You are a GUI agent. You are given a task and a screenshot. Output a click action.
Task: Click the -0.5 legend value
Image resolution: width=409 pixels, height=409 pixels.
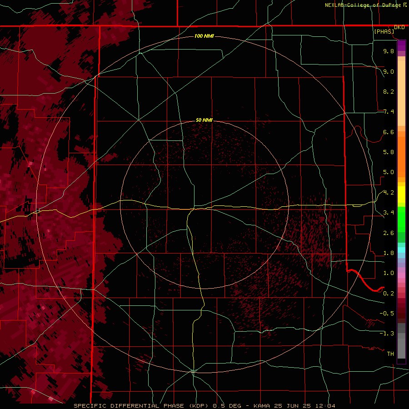point(387,314)
